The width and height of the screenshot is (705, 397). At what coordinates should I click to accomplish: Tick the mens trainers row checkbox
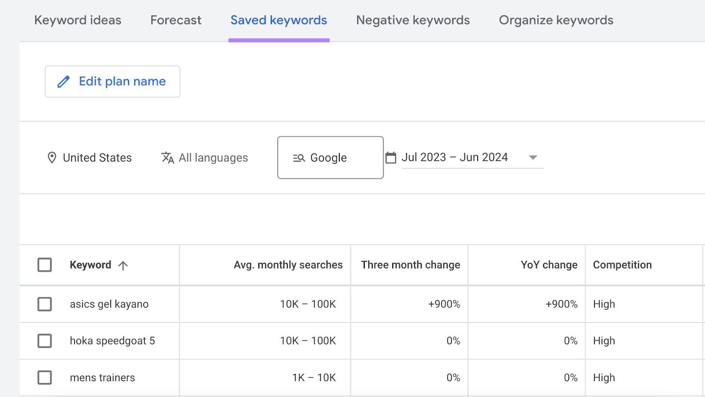point(45,378)
